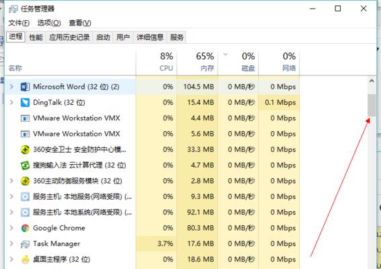The height and width of the screenshot is (269, 381).
Task: Click the 360主动防御服务模块 icon
Action: pos(25,181)
